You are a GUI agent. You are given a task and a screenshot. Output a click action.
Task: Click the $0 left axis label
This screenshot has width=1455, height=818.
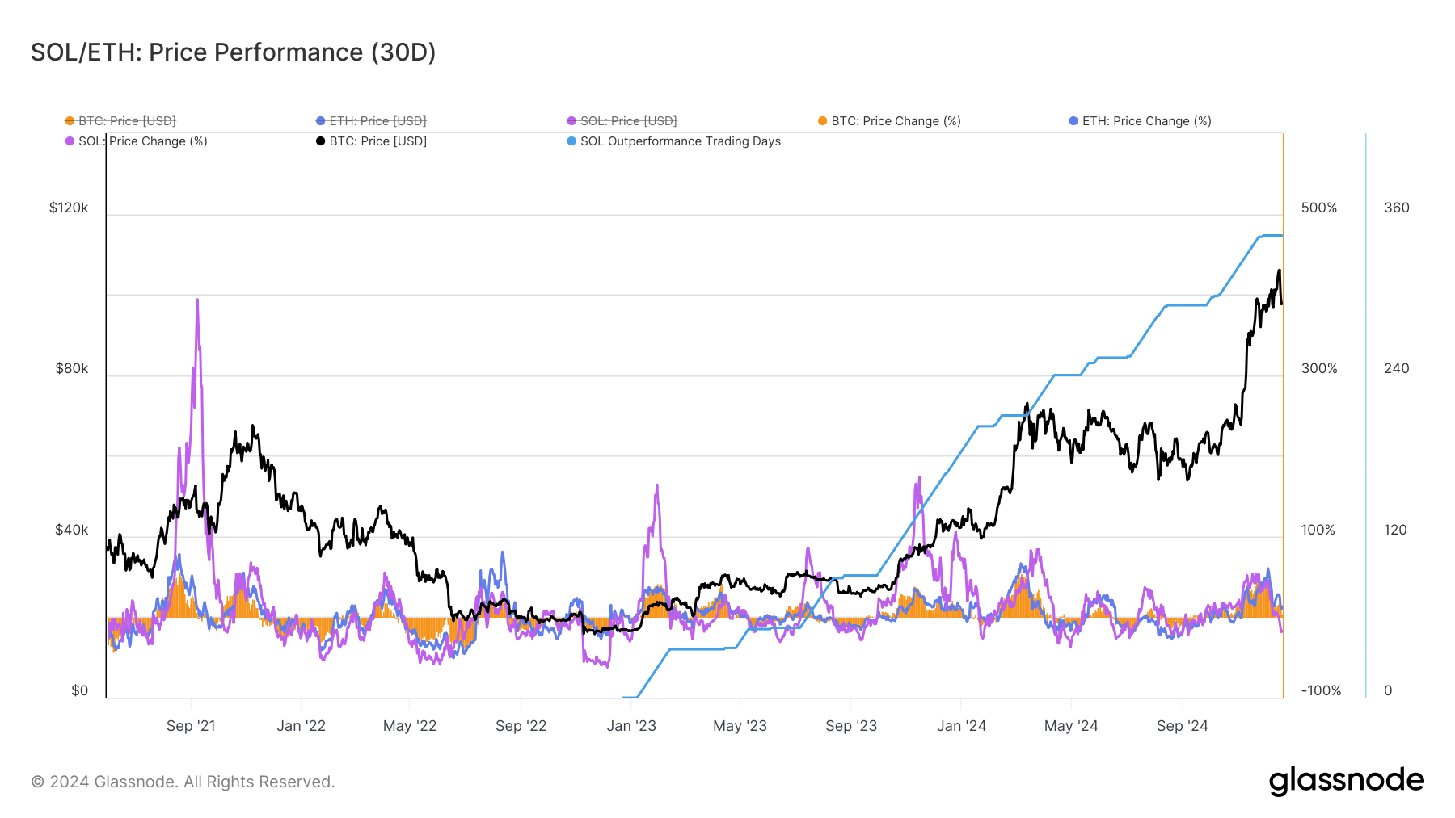click(x=80, y=690)
